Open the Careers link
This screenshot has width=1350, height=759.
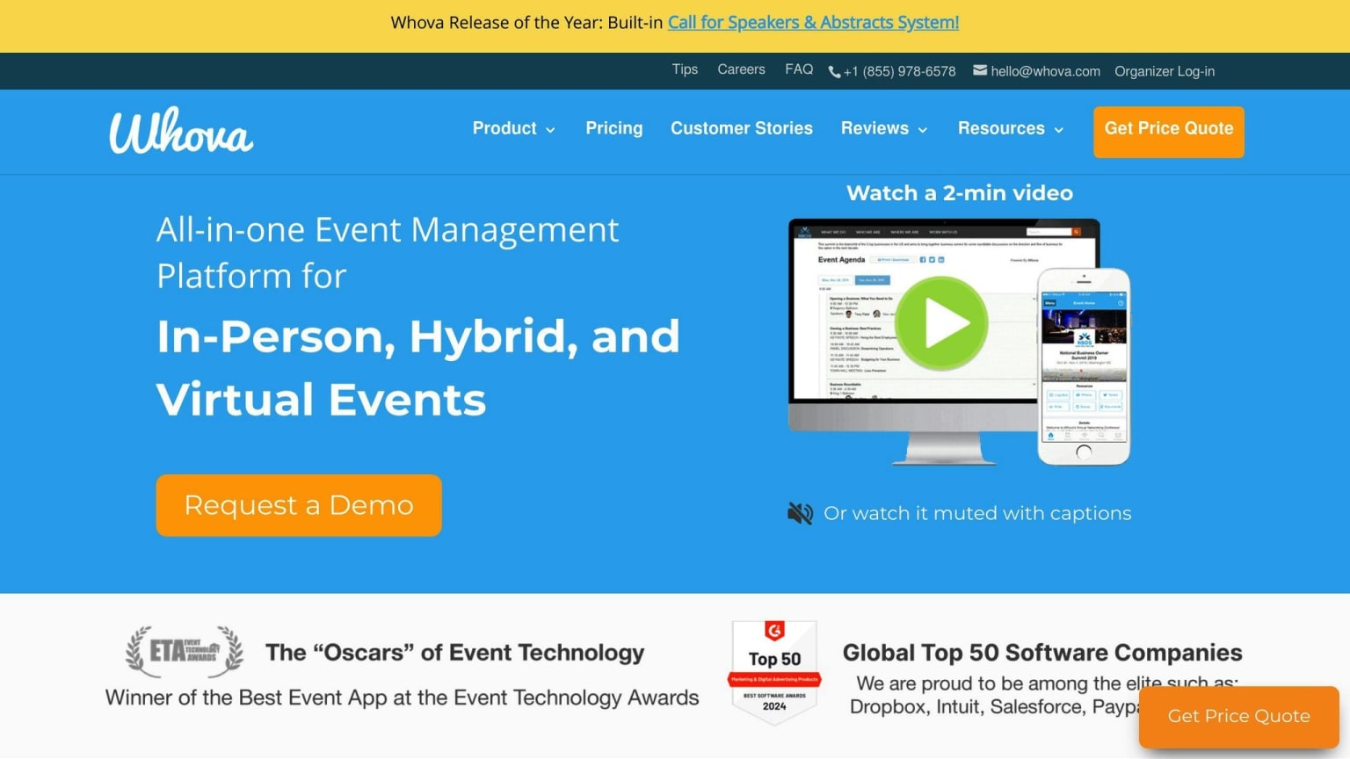click(x=741, y=69)
